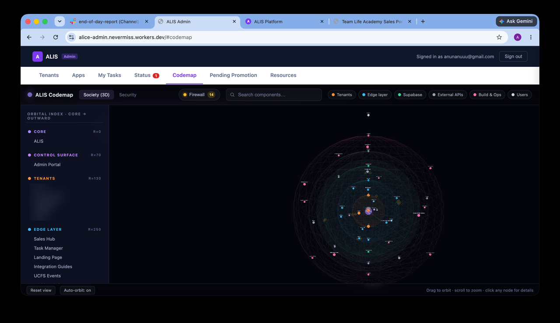Click the Sign out button
The image size is (560, 323).
point(513,56)
